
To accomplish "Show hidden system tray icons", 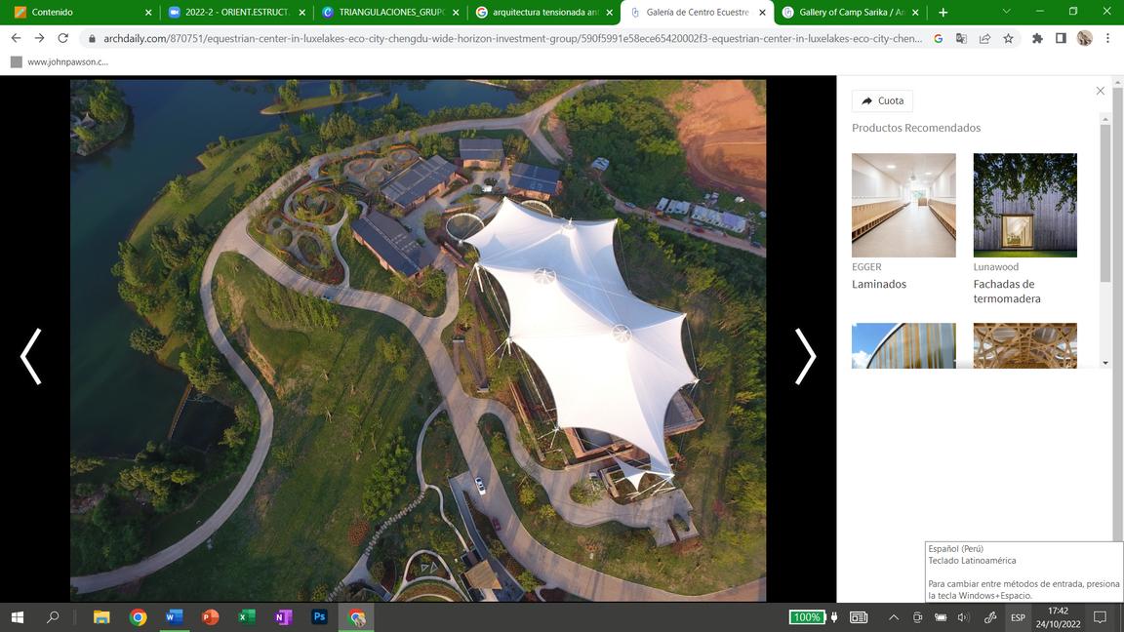I will point(893,617).
